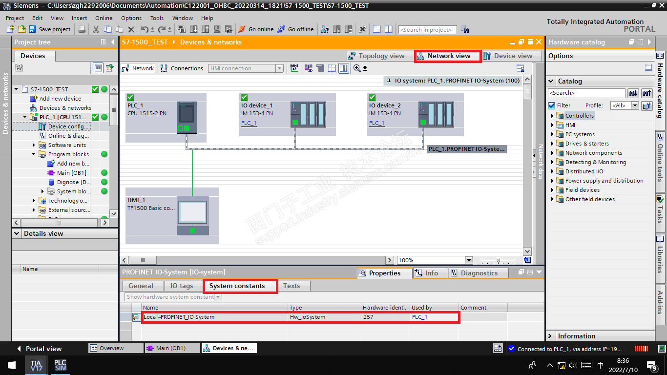Click the IO device_2 module image
The width and height of the screenshot is (667, 375).
pos(436,115)
